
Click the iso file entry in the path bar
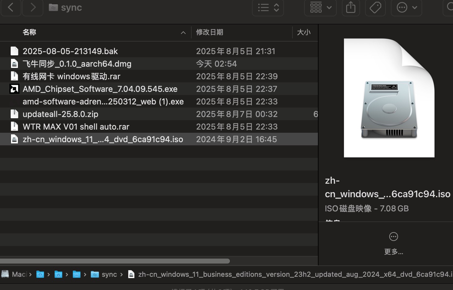(290, 274)
